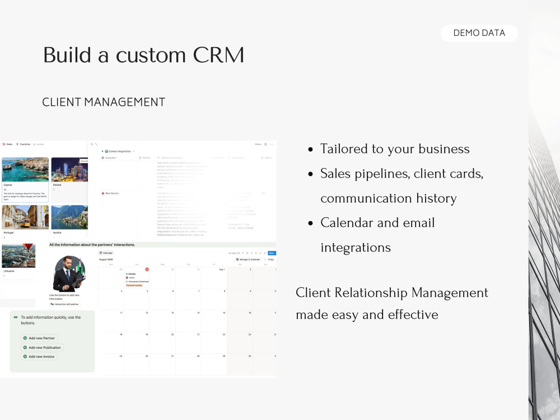Click the calendar search magnifier icon

pos(256,253)
